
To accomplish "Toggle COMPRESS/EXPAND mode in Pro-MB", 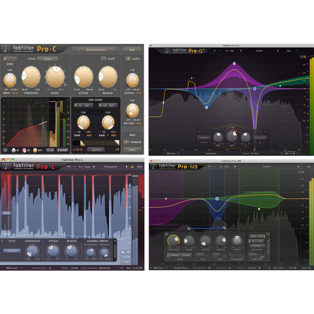I will click(180, 255).
